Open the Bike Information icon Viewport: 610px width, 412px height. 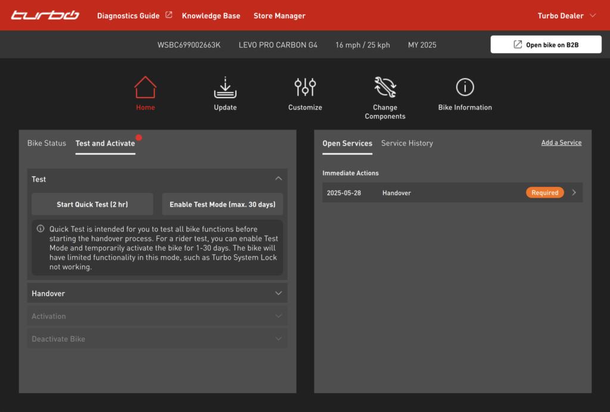click(x=465, y=87)
